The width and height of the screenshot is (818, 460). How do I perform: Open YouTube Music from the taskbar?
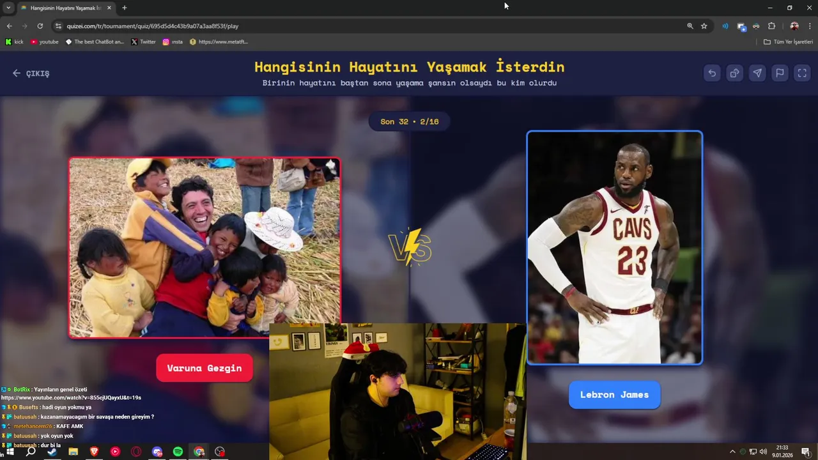tap(115, 452)
